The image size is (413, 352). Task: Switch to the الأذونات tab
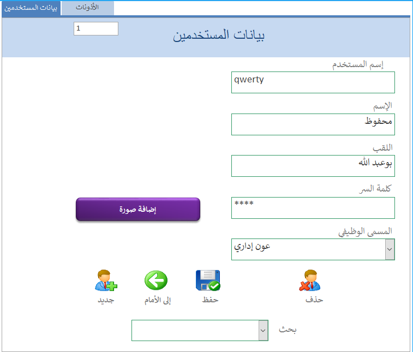[87, 8]
